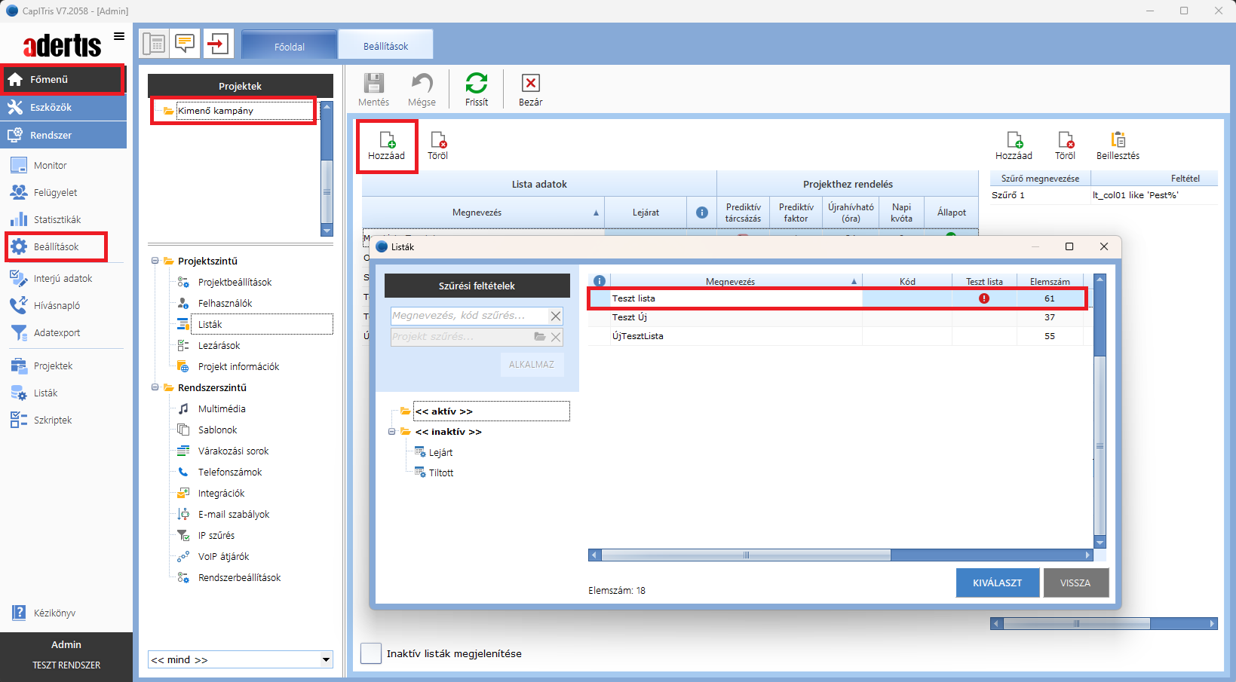The image size is (1236, 682).
Task: Click the Beillesztés paste icon
Action: point(1118,140)
